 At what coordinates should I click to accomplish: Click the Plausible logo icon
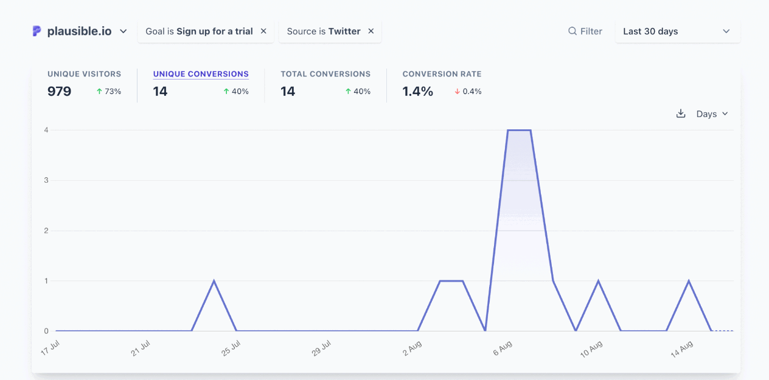coord(37,30)
